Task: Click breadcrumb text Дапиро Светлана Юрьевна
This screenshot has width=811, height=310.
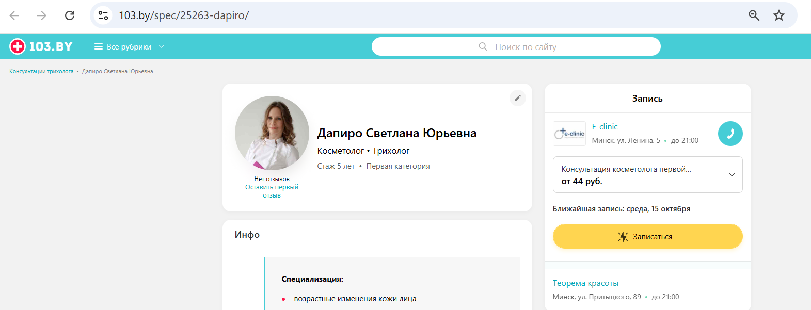Action: (118, 71)
